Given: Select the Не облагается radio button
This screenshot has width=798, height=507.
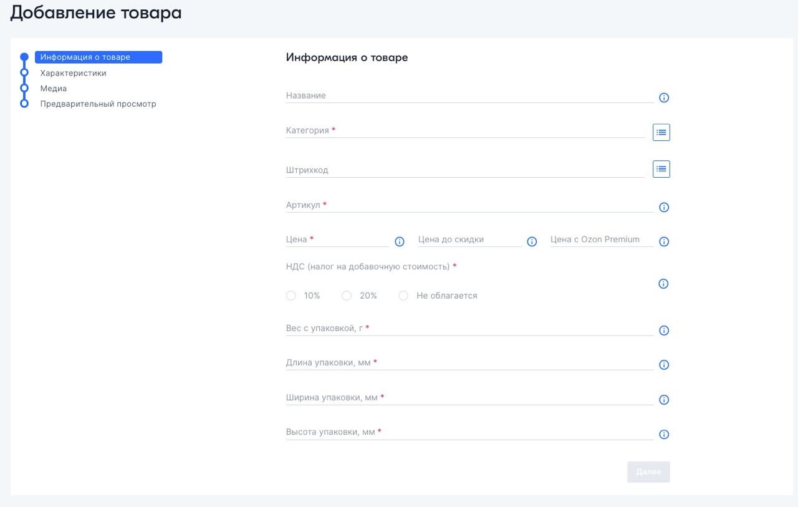Looking at the screenshot, I should click(403, 296).
